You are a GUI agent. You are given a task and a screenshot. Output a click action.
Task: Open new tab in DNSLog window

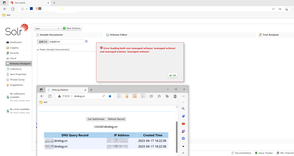coord(91,90)
